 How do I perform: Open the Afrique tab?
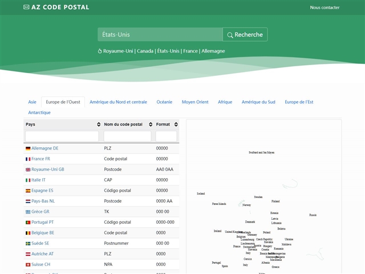[x=225, y=102]
